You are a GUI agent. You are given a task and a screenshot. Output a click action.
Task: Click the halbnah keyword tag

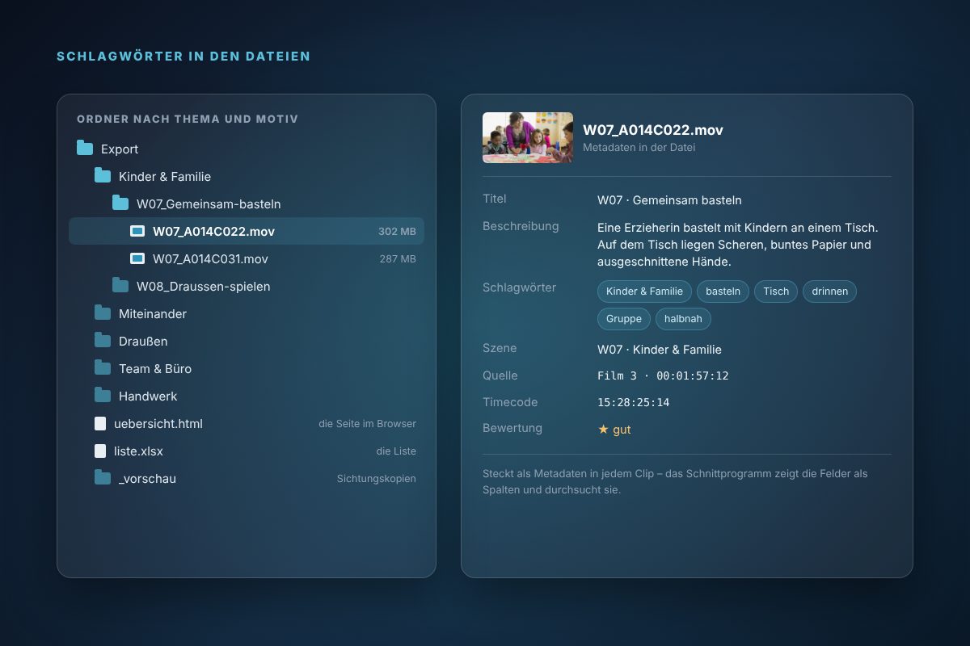click(x=683, y=319)
